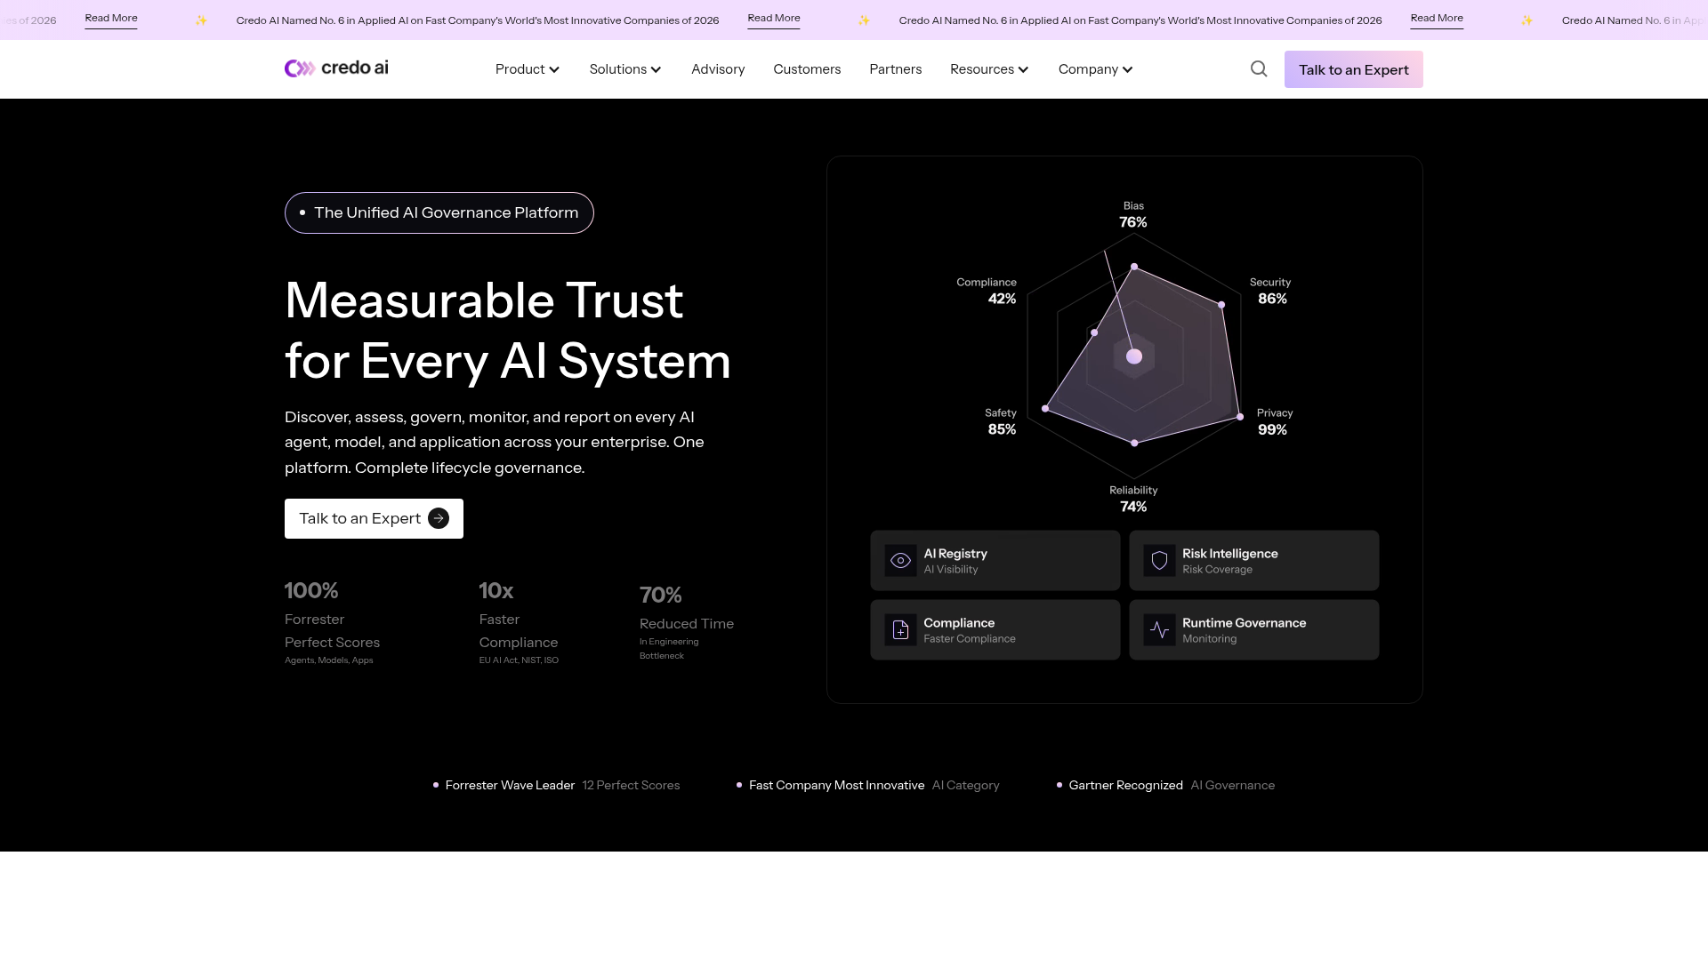Screen dimensions: 1708x960
Task: Click the Risk Intelligence shield icon
Action: click(x=1159, y=561)
